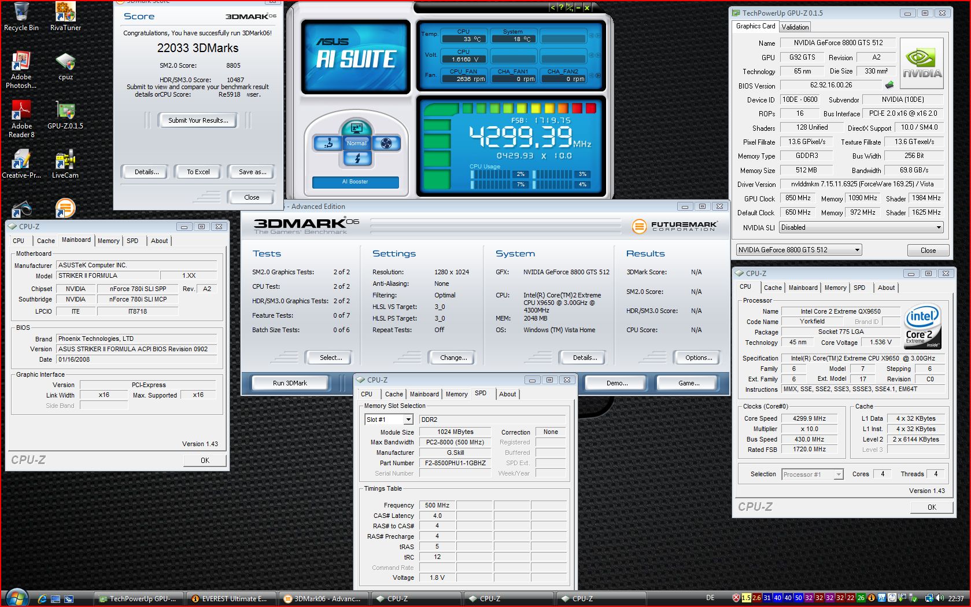971x607 pixels.
Task: Open the Slot #1 memory slot dropdown
Action: coord(389,420)
